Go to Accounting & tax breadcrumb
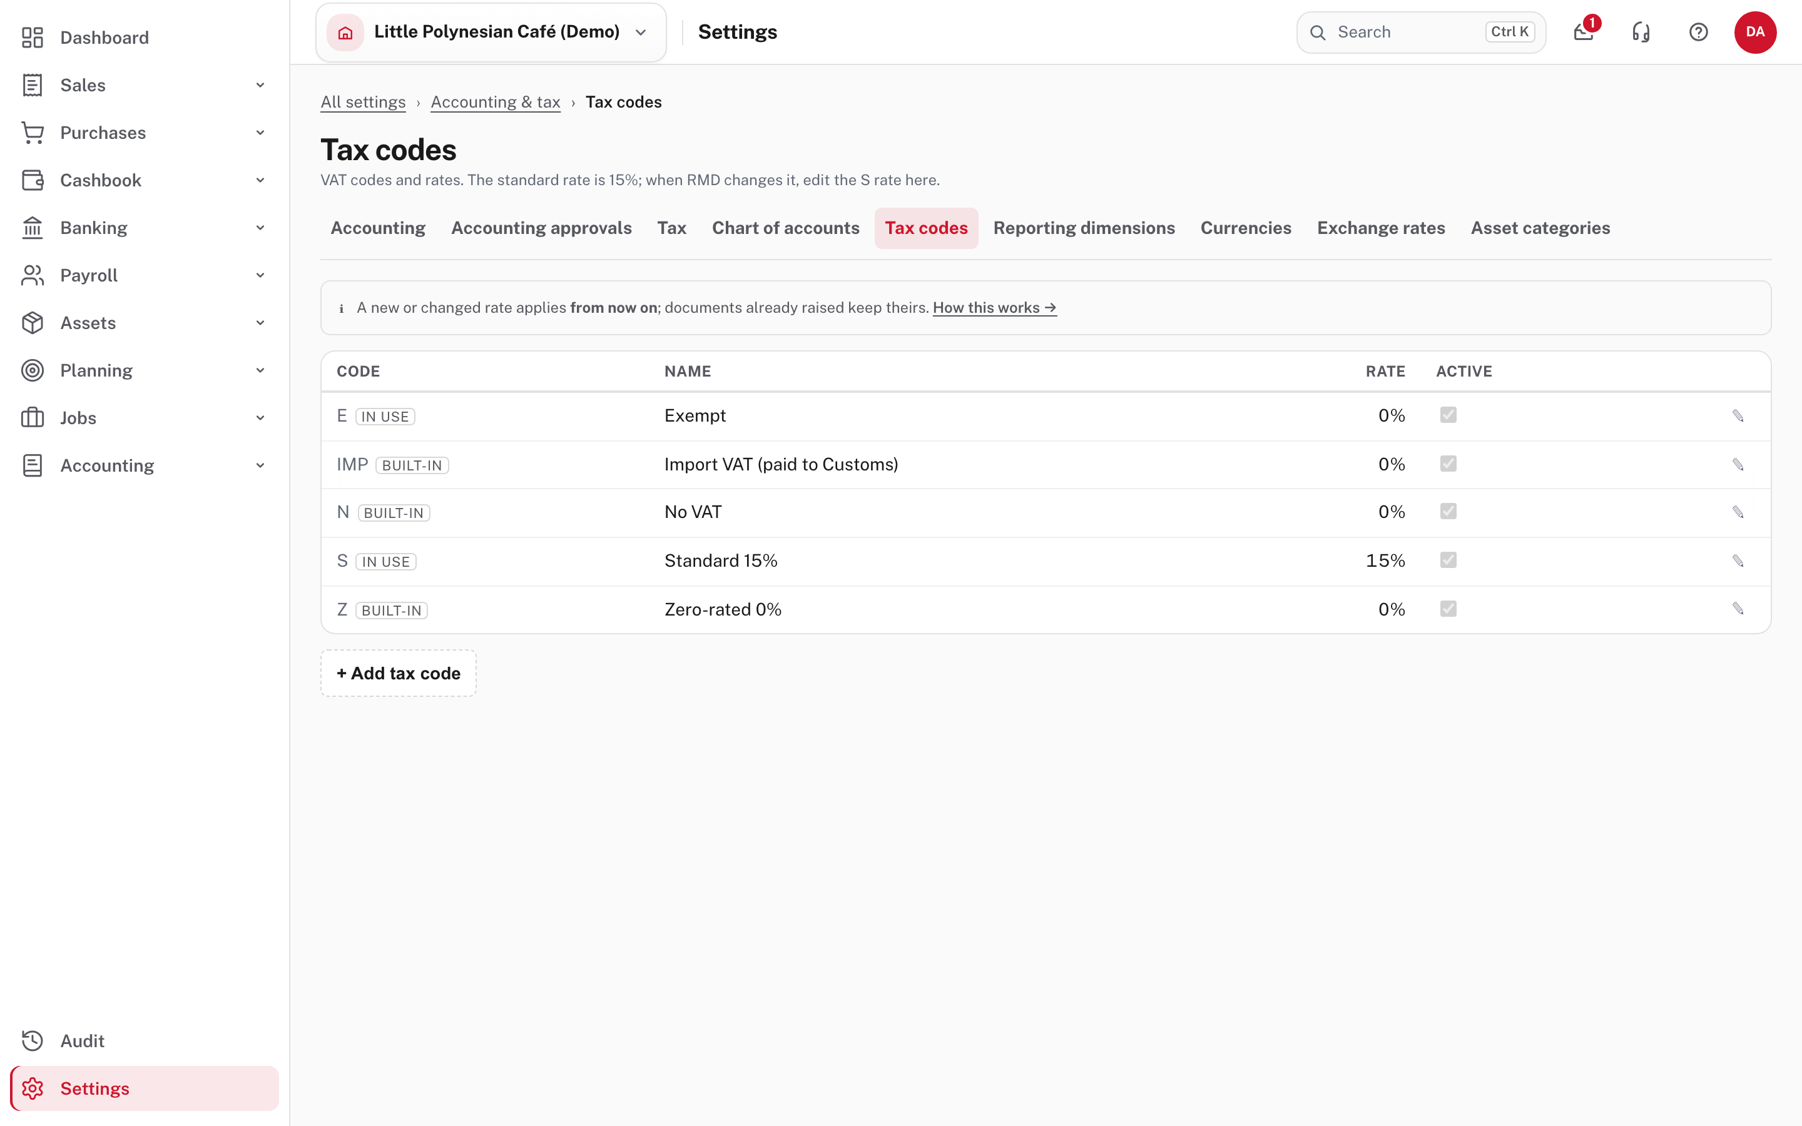Image resolution: width=1802 pixels, height=1126 pixels. (x=495, y=102)
